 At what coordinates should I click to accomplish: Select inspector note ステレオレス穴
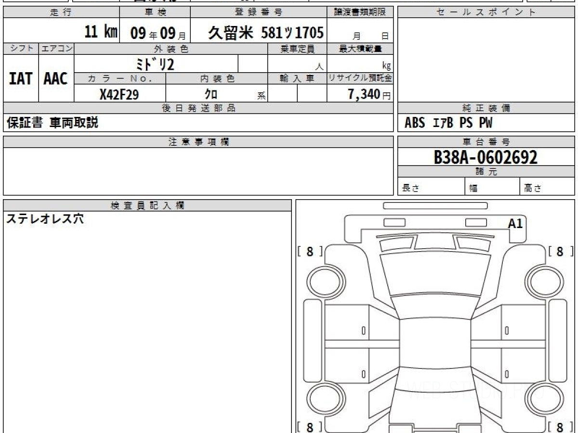tap(45, 219)
